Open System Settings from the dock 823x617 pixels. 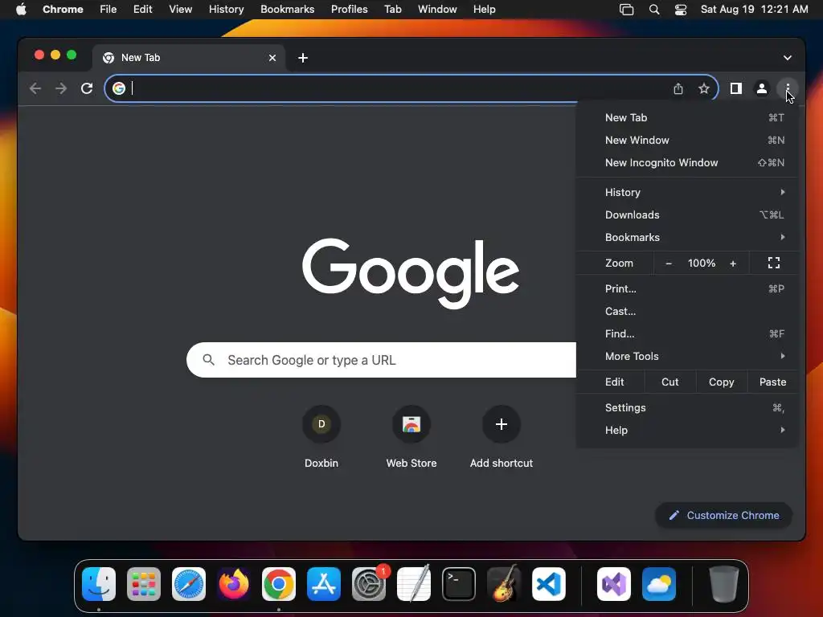(369, 584)
